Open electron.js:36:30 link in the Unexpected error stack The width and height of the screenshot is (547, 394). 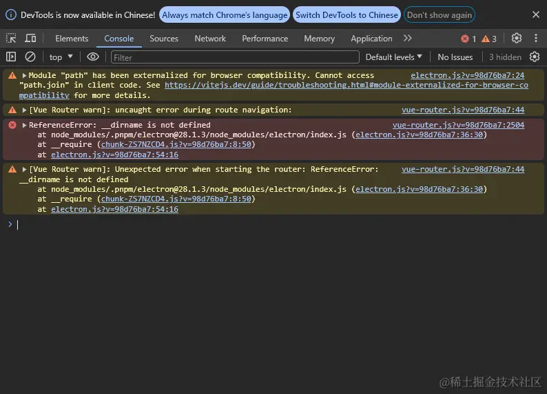419,189
